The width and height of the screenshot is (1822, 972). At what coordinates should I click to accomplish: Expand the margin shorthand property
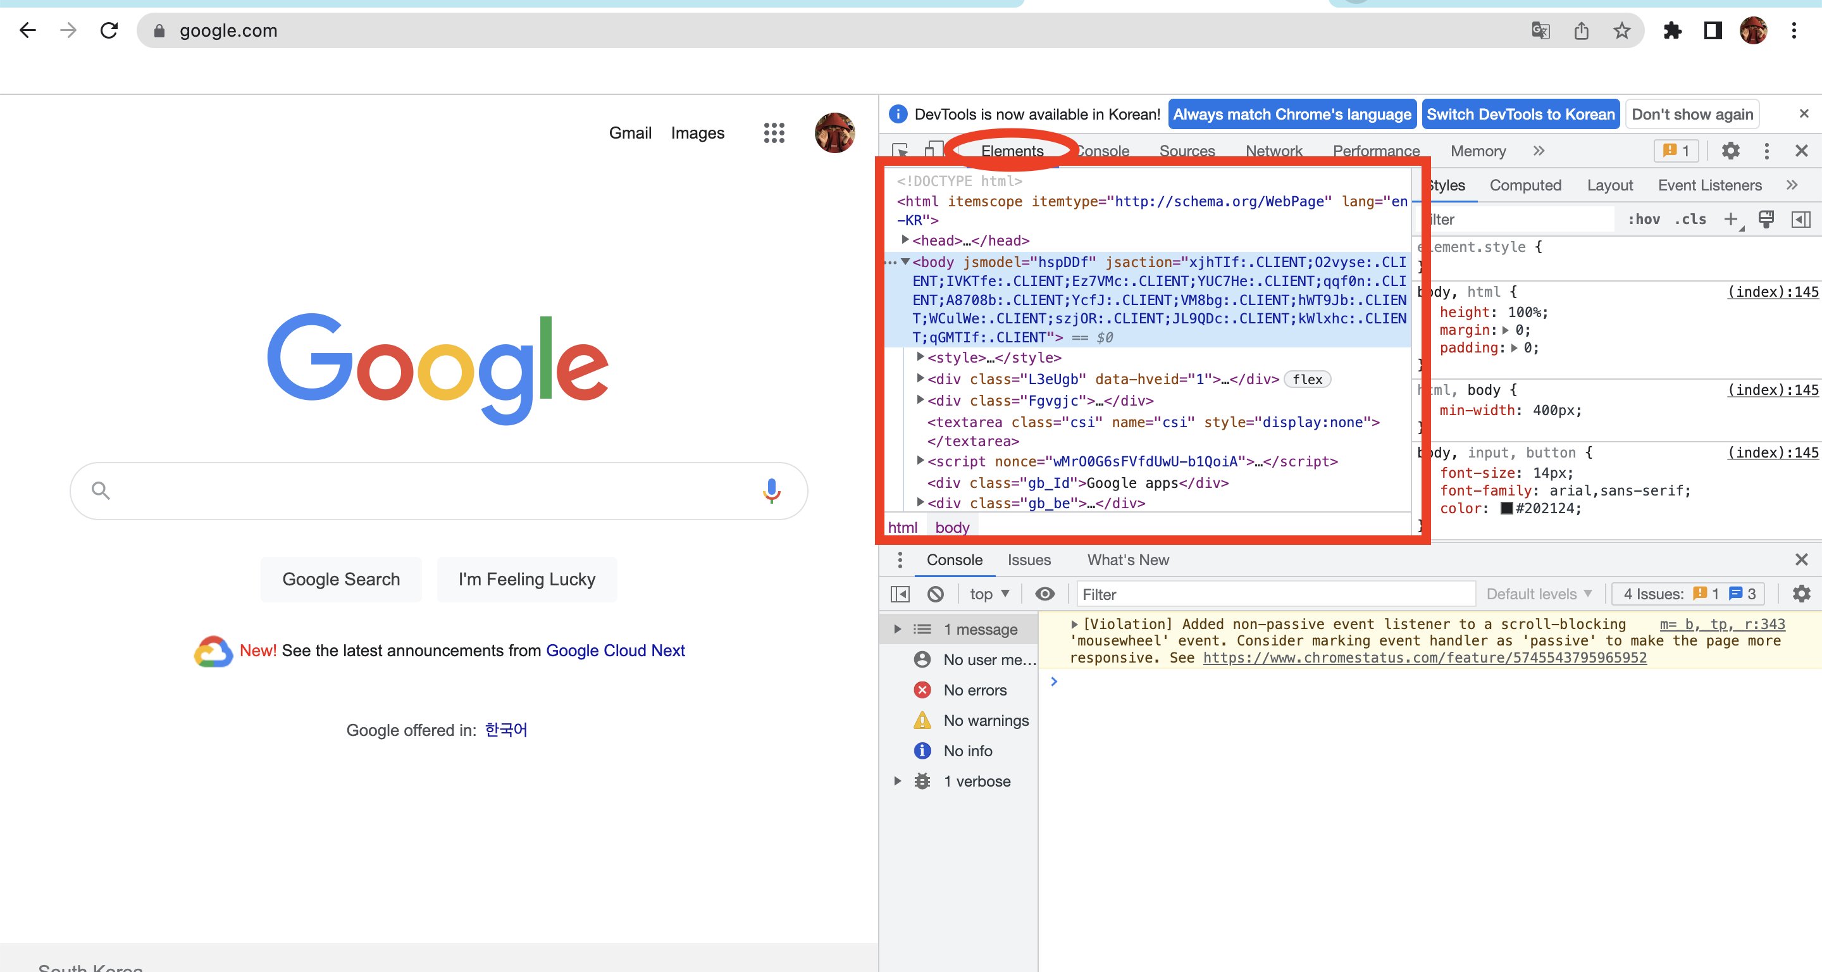click(1505, 330)
